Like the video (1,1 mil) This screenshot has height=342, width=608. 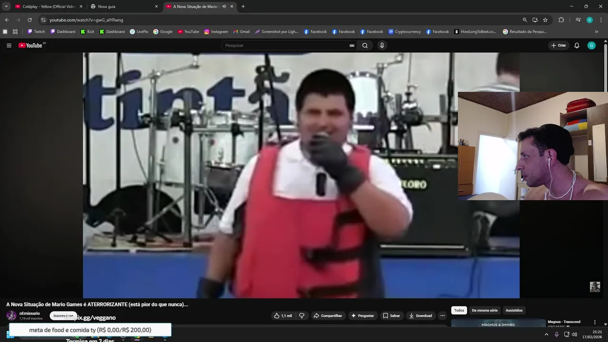283,316
